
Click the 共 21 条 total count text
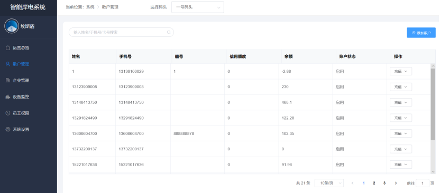(303, 183)
